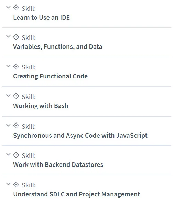Expand the Variables, Functions, and Data chevron

8,36
